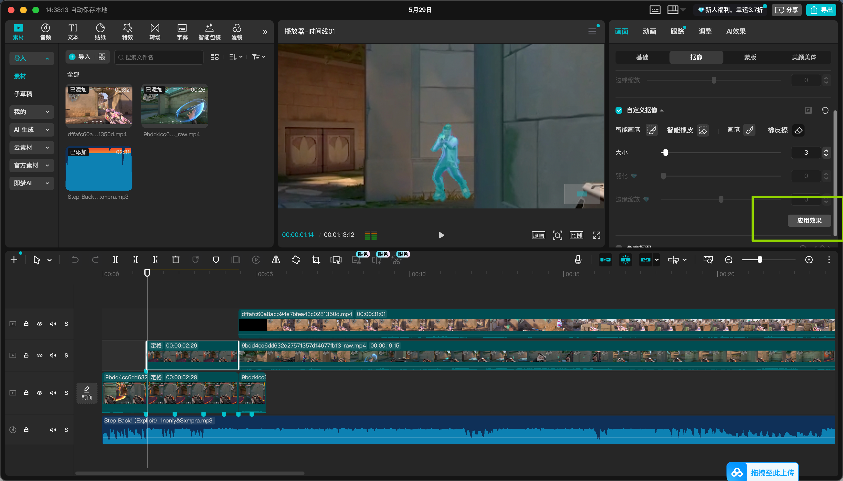
Task: Open the selection tool mode dropdown arrow
Action: click(x=50, y=260)
